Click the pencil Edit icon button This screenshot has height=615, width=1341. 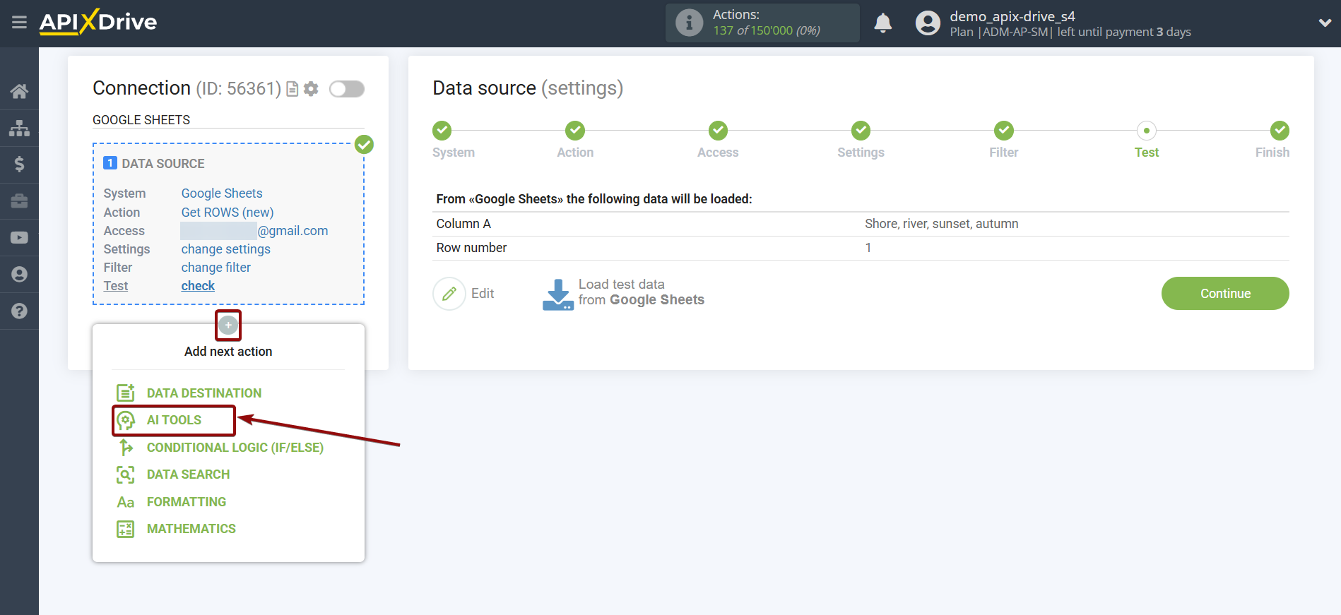[x=449, y=294]
